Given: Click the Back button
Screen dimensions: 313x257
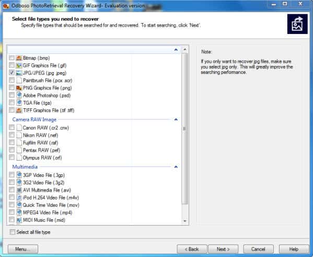Looking at the screenshot, I should coord(192,249).
